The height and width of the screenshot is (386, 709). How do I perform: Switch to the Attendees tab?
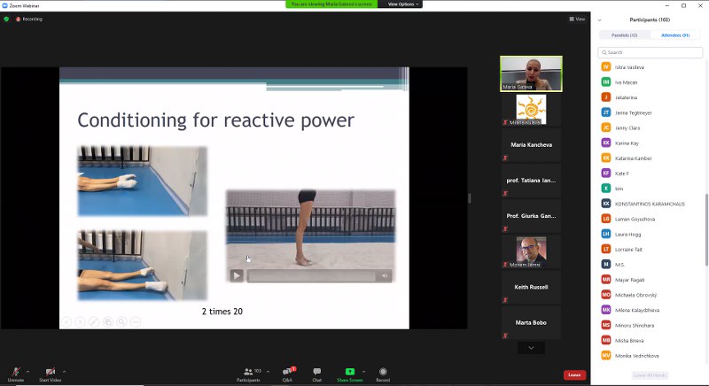pos(675,35)
